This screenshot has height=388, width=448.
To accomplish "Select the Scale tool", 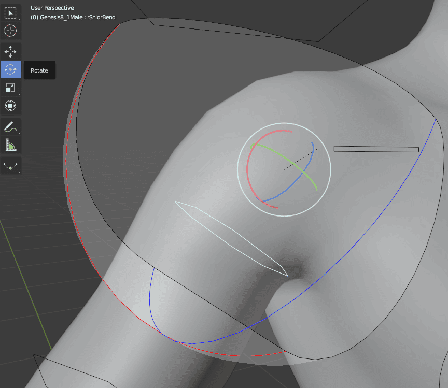I will point(11,87).
